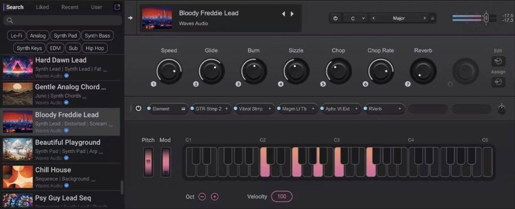Viewport: 515px width, 209px height.
Task: Go to the previous preset arrow
Action: pos(284,14)
